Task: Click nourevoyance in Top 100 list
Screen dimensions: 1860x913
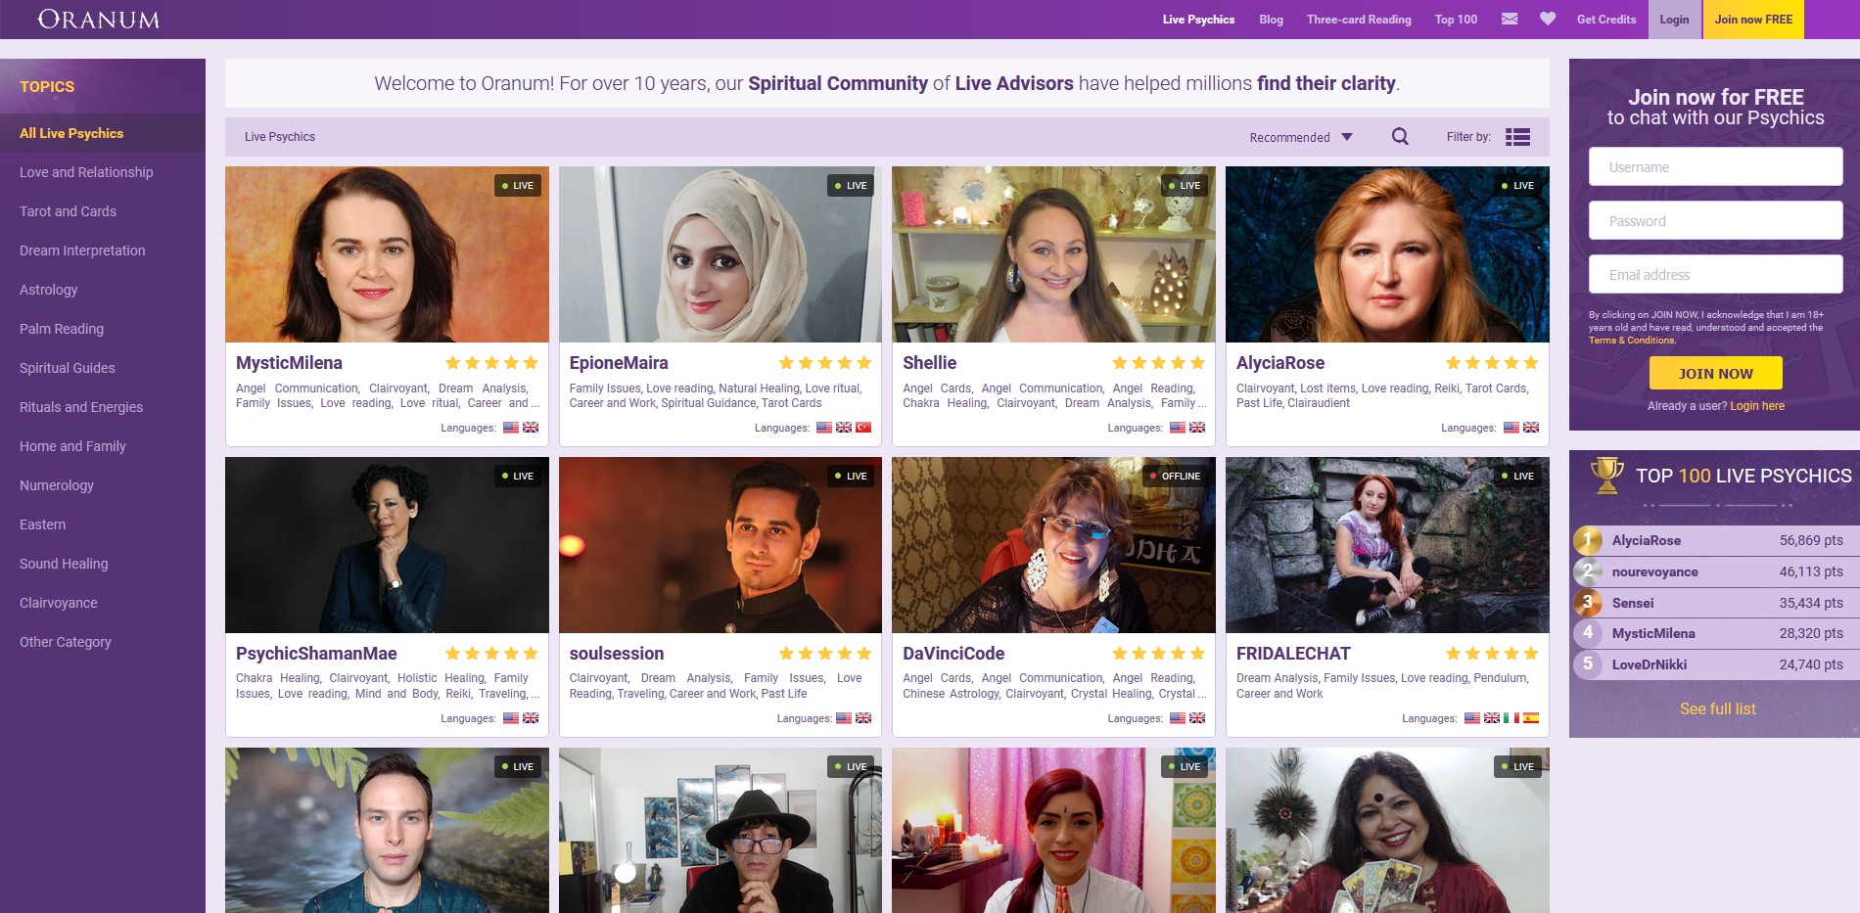Action: tap(1654, 571)
